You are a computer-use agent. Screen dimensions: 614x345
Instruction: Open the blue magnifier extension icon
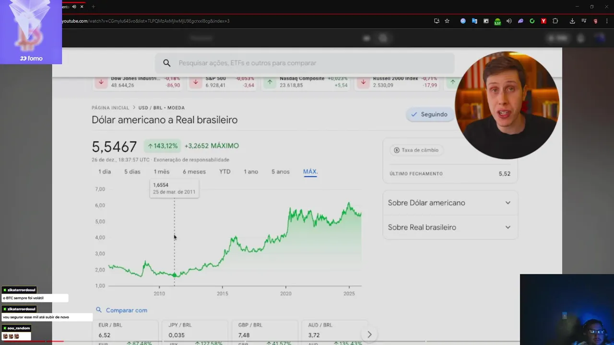463,21
